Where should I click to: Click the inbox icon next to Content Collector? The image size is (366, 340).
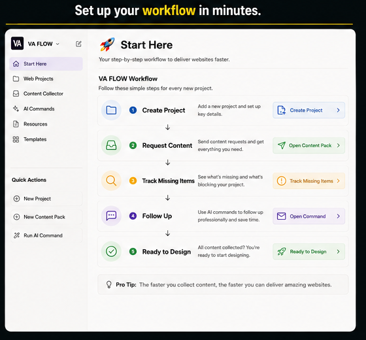click(x=16, y=93)
